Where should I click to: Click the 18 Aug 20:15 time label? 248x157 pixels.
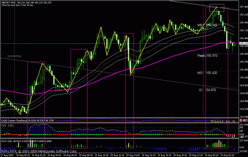(x=181, y=155)
